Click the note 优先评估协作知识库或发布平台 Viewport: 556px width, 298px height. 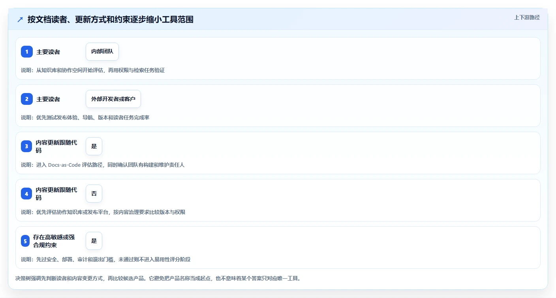click(103, 212)
